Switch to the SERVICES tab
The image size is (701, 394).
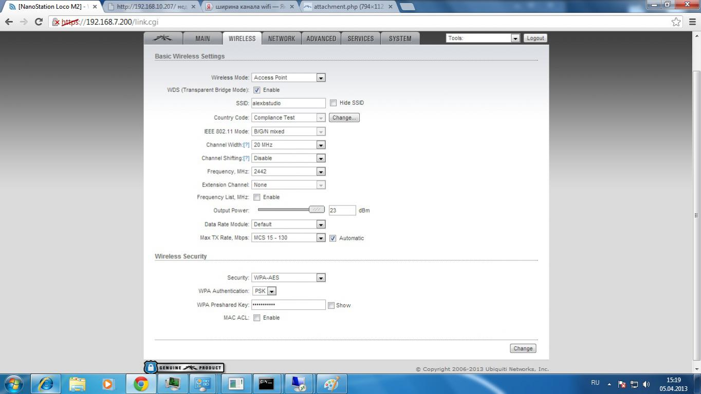click(x=361, y=39)
